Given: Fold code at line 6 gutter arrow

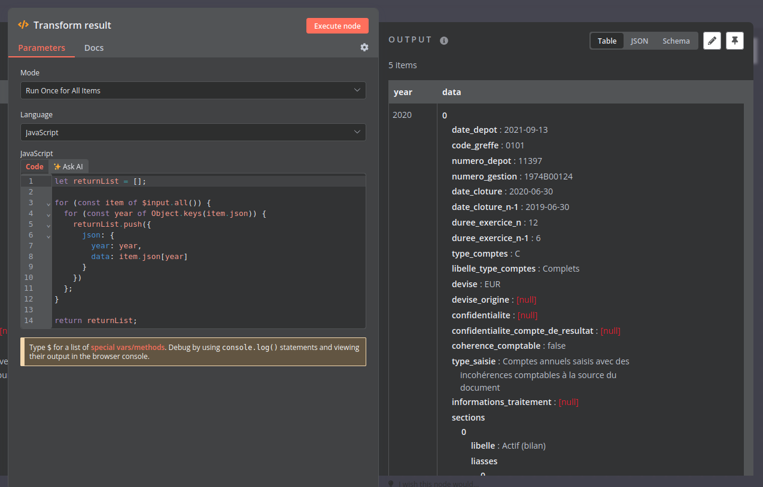Looking at the screenshot, I should [x=48, y=236].
